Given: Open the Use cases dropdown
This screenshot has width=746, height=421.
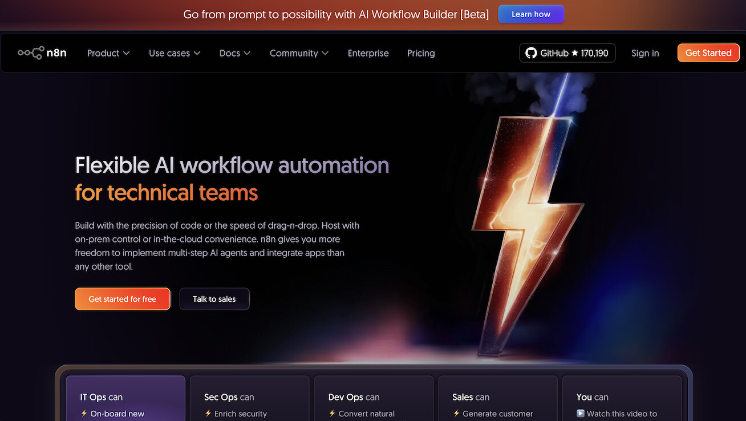Looking at the screenshot, I should click(175, 52).
